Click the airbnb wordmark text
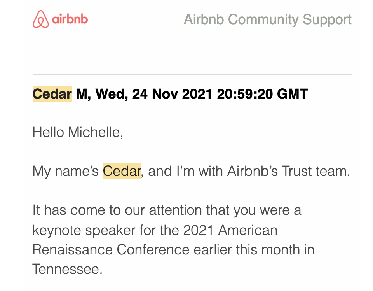 pyautogui.click(x=70, y=19)
